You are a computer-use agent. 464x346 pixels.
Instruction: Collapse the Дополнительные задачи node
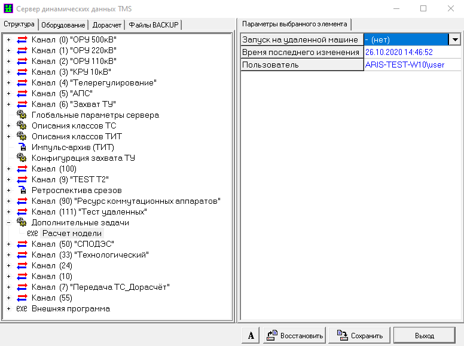coord(8,222)
